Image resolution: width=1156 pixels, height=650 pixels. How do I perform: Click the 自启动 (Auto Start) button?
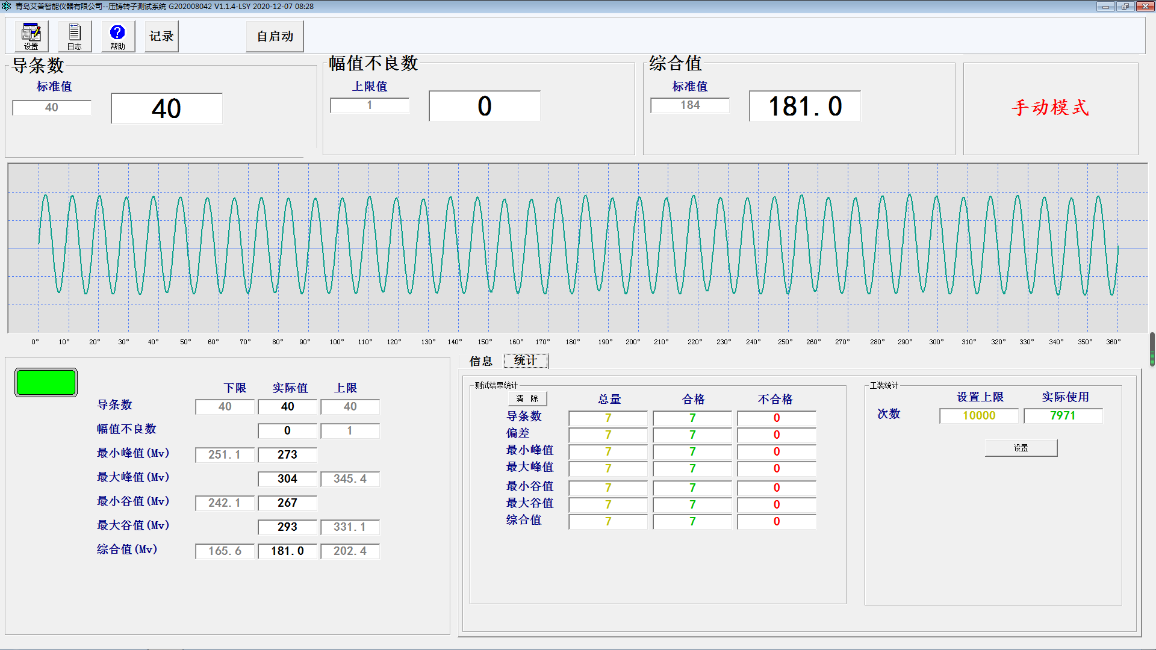274,36
